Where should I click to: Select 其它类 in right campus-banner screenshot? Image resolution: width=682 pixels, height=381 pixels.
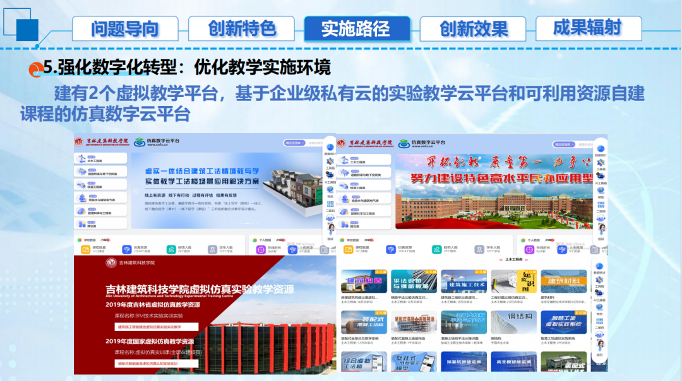pos(364,225)
